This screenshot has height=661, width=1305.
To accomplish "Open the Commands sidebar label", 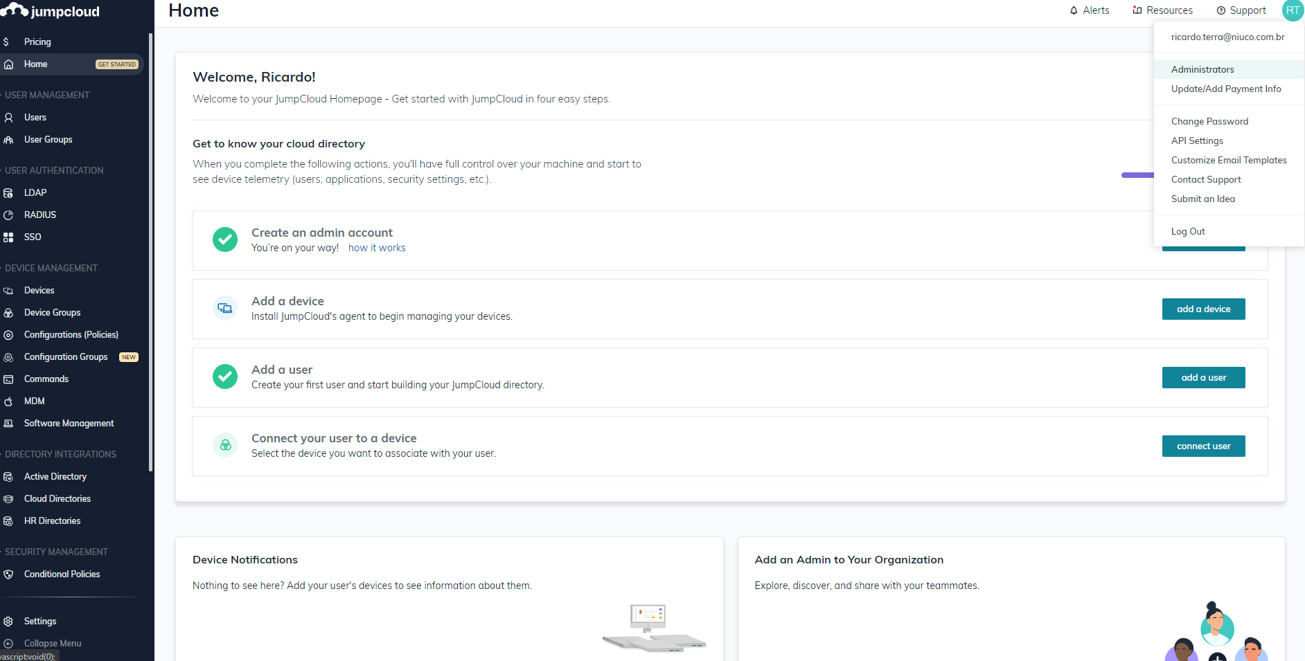I will pos(46,379).
